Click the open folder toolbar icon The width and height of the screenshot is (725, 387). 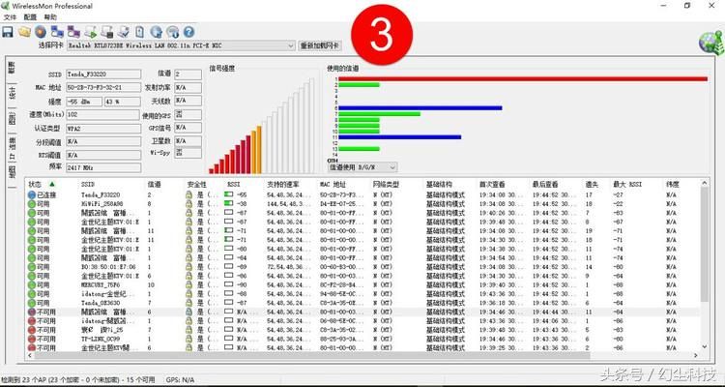click(x=24, y=32)
